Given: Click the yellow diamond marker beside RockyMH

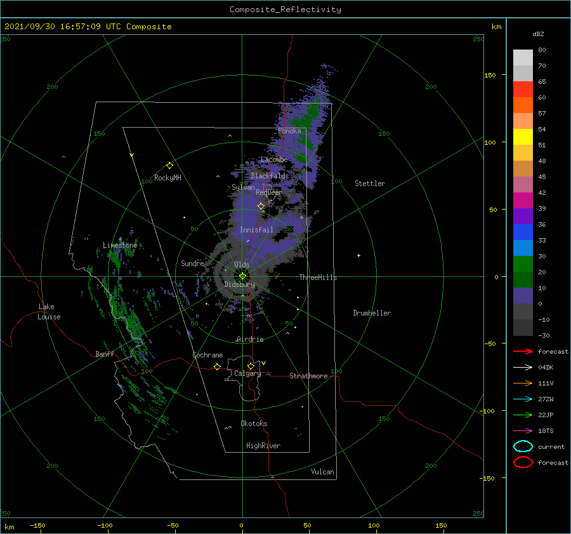Looking at the screenshot, I should [x=169, y=166].
